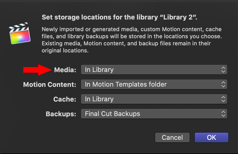This screenshot has height=154, width=238.
Task: Open the "Final Cut Backups" dropdown
Action: point(154,114)
